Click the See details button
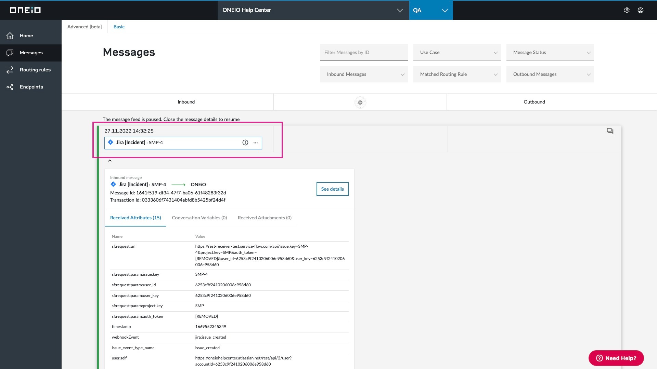Viewport: 657px width, 369px height. (332, 189)
